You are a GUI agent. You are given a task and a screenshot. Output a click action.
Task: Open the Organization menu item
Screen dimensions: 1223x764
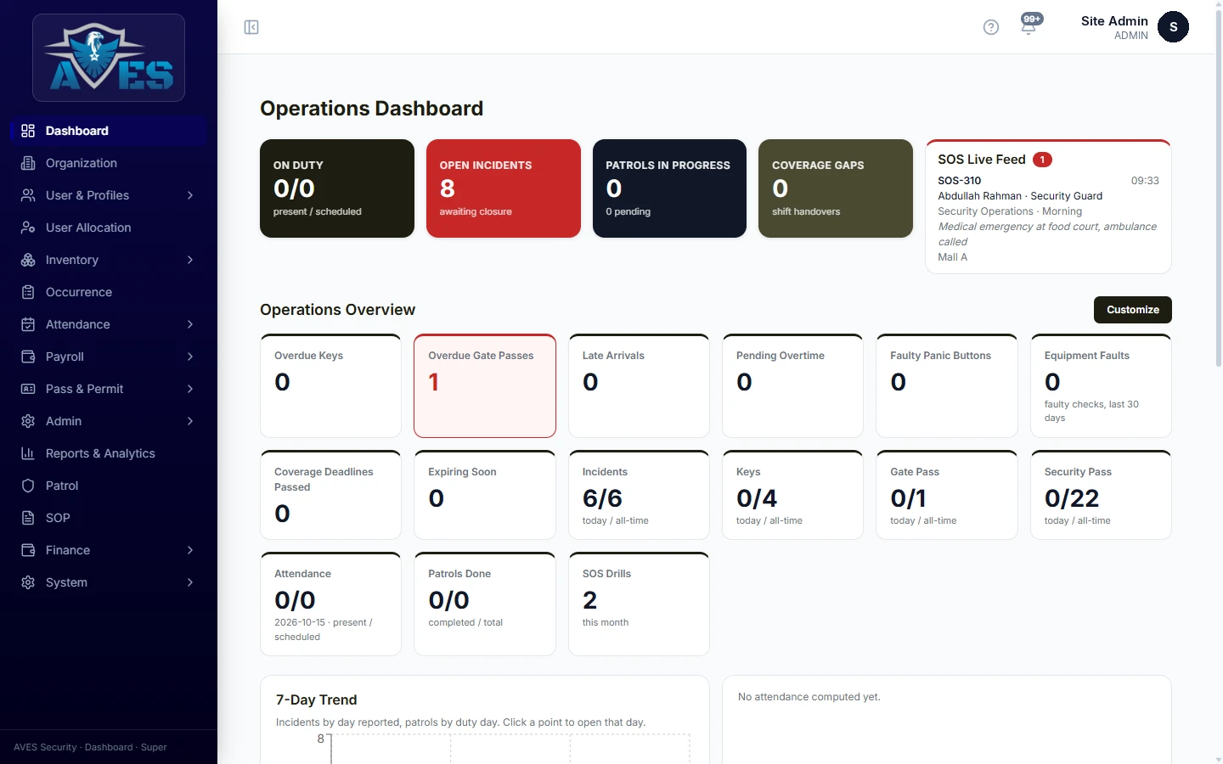click(x=109, y=163)
